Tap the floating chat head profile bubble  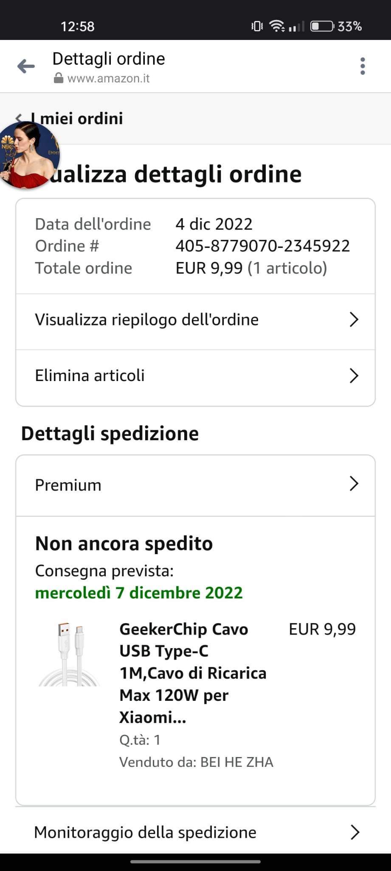pyautogui.click(x=28, y=155)
